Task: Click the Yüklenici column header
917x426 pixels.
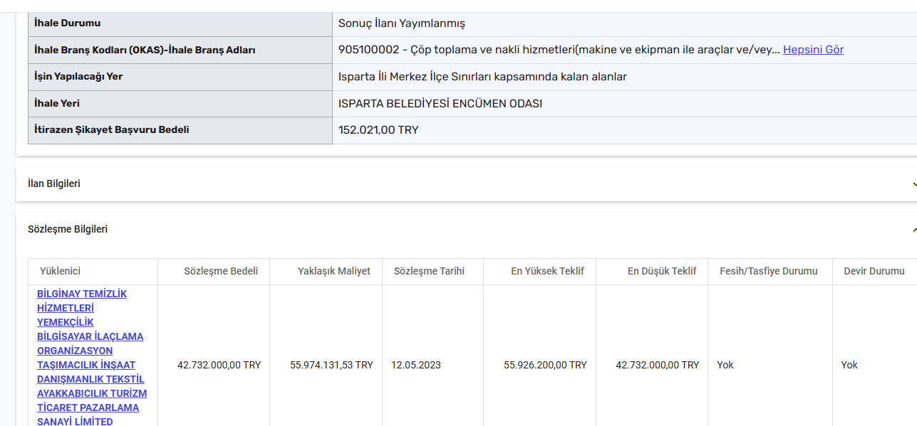Action: [x=60, y=271]
